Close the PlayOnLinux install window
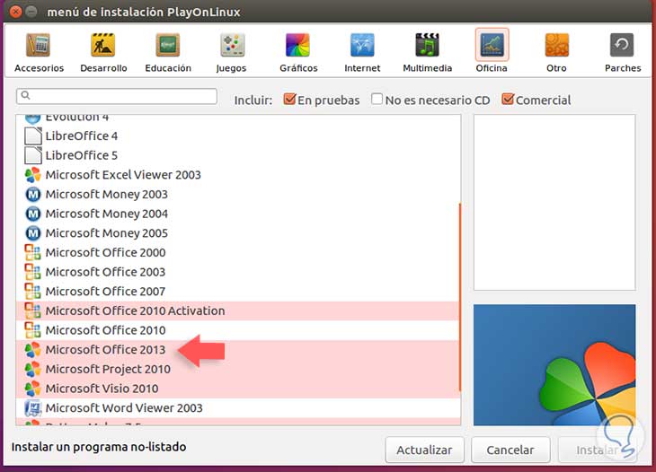The image size is (656, 472). (x=15, y=12)
